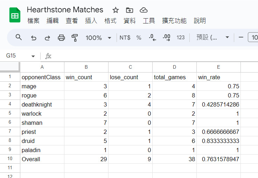Select the rogue cell
The image size is (258, 178).
pyautogui.click(x=42, y=95)
